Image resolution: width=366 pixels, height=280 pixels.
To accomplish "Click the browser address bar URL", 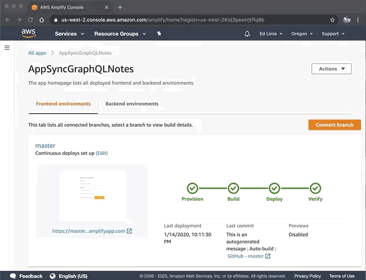I will tap(162, 20).
